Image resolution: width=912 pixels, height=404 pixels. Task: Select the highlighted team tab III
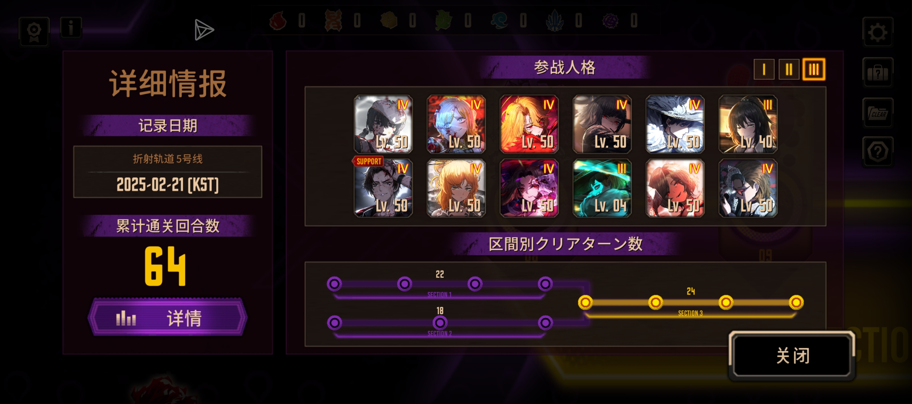[x=814, y=69]
